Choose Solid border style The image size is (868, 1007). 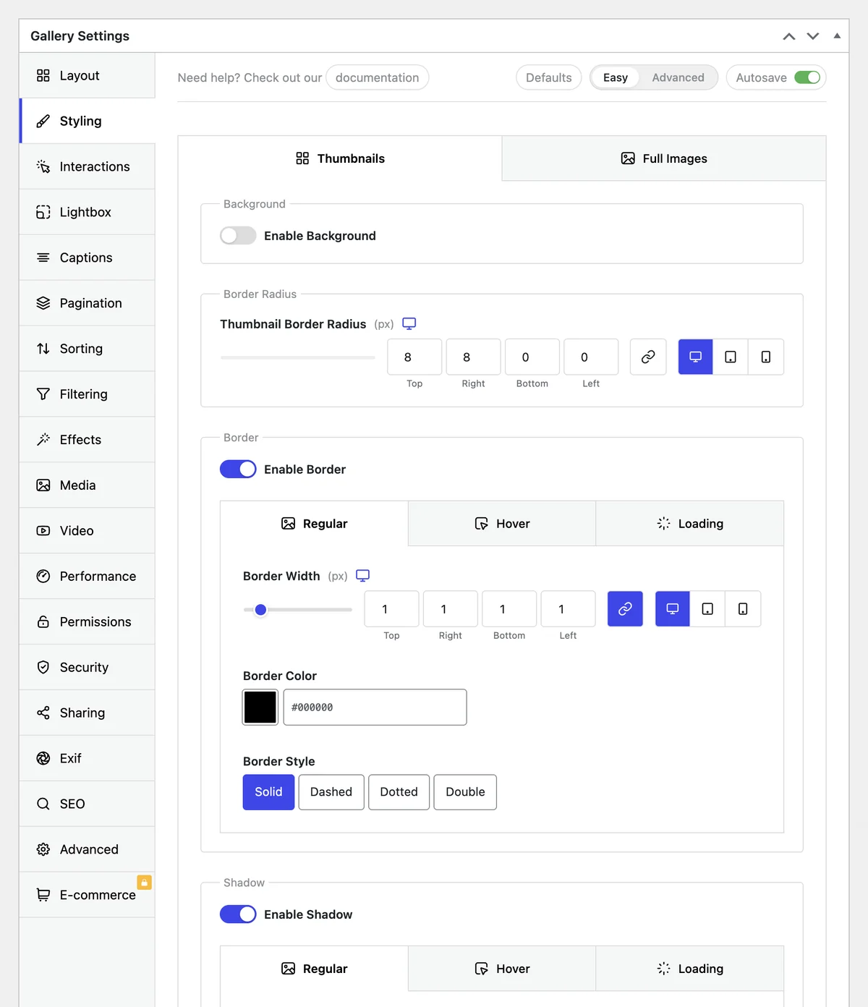point(268,792)
